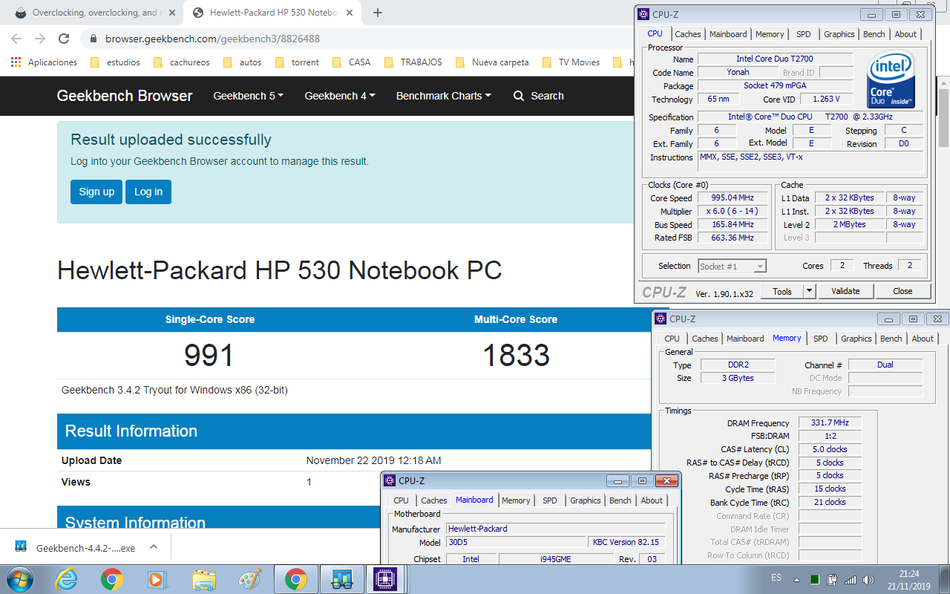The image size is (950, 594).
Task: Expand the Geekbench 4 menu
Action: 340,96
